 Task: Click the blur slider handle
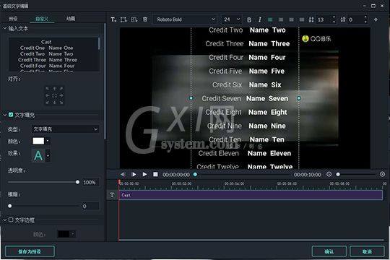(x=9, y=206)
